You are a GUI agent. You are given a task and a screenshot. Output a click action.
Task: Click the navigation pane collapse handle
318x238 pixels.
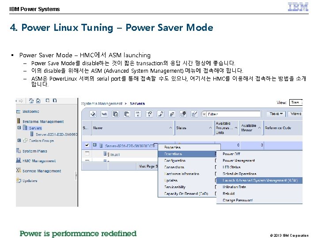[76, 175]
